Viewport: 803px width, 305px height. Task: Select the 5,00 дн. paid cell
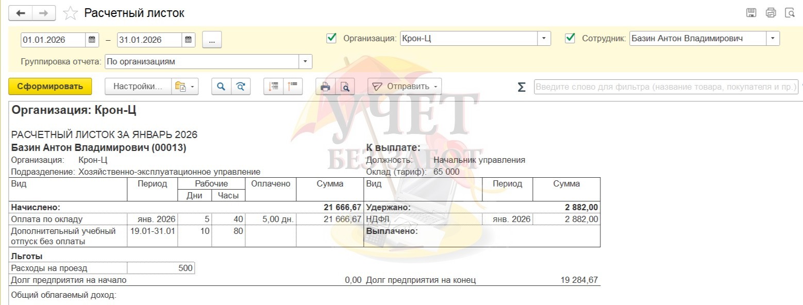coord(271,219)
